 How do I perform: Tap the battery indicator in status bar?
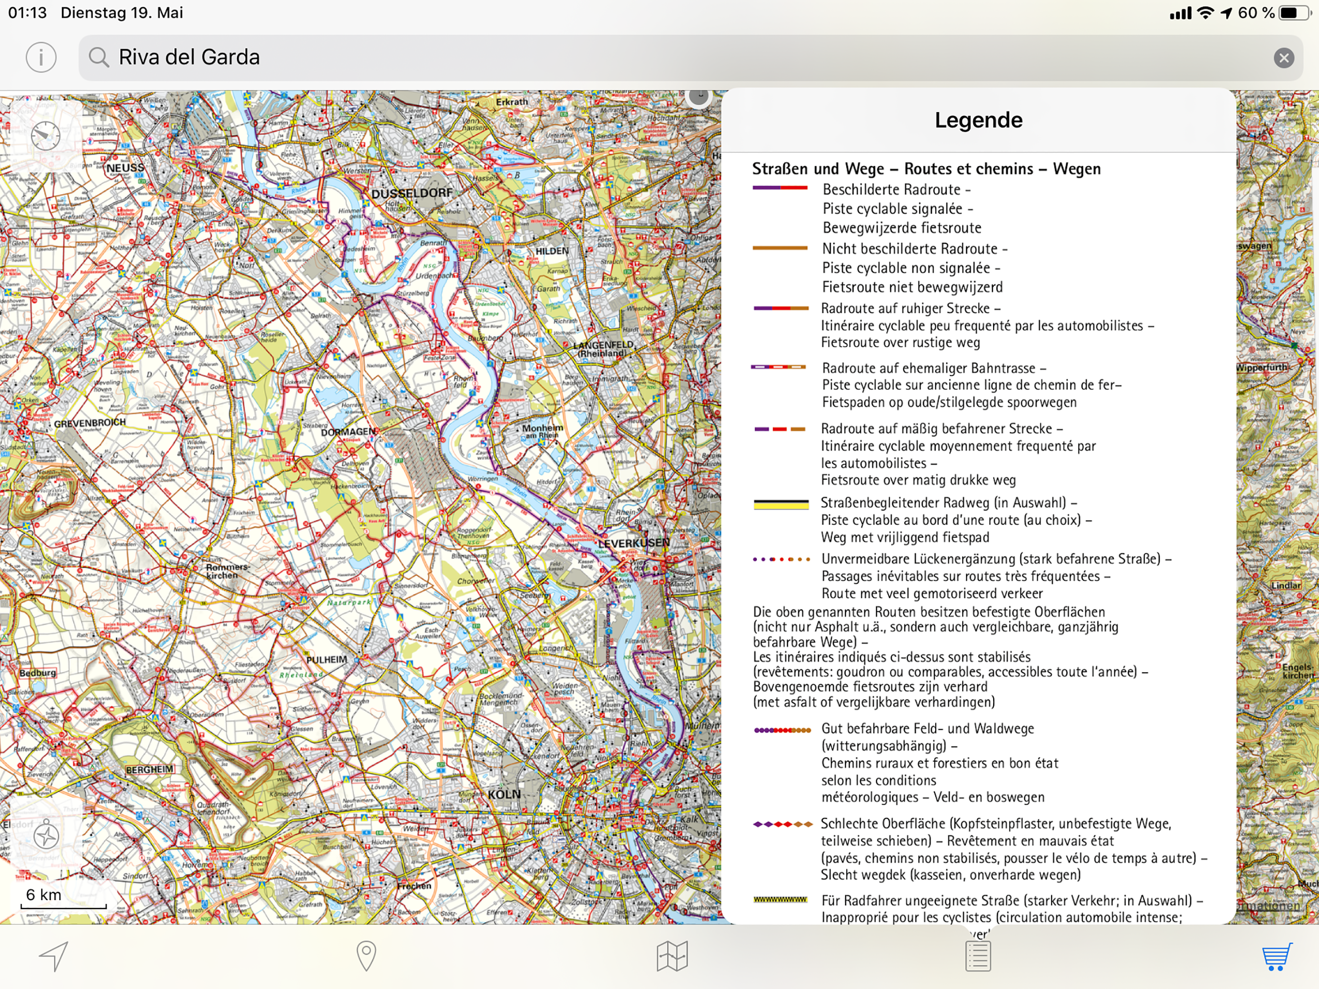point(1294,13)
